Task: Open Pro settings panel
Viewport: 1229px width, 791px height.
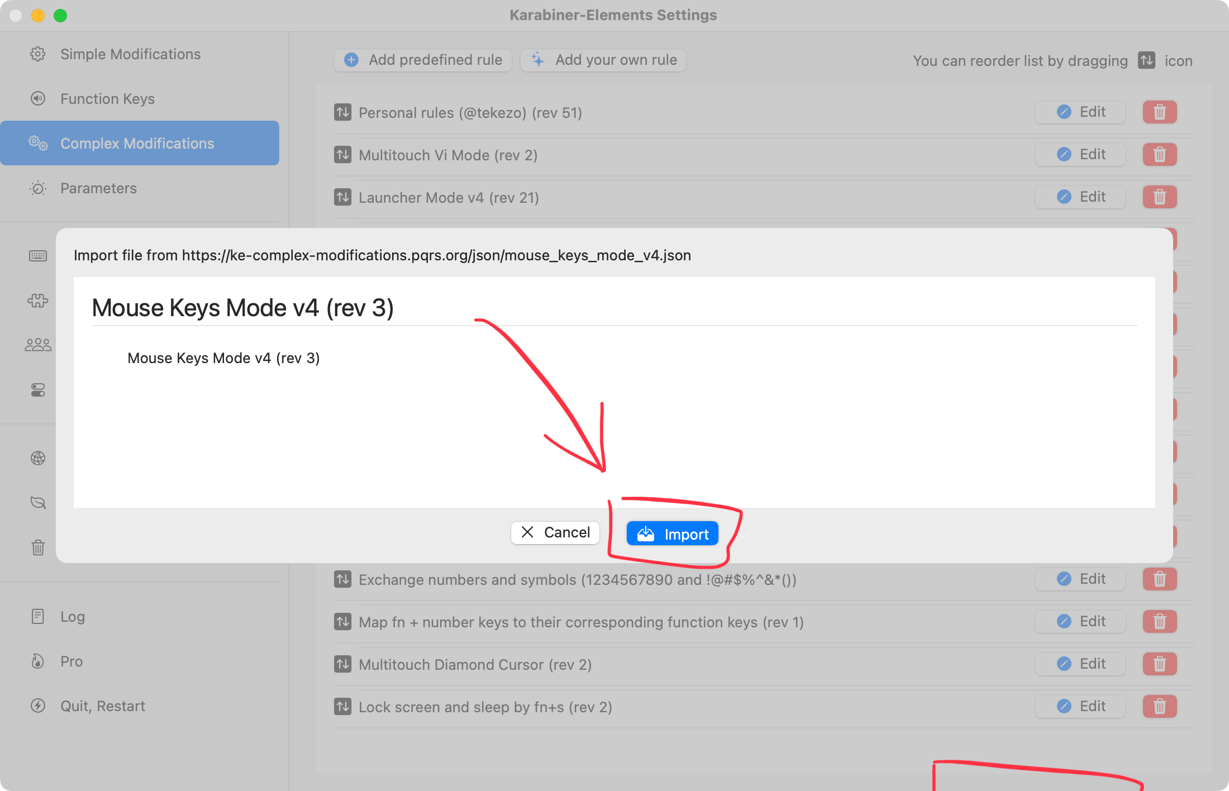Action: [x=72, y=661]
